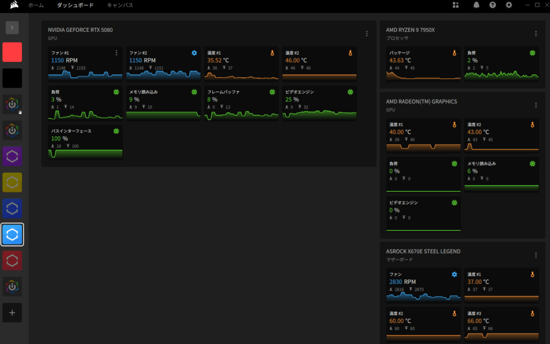550x344 pixels.
Task: Click the 35.52 °C temperature reading
Action: (218, 60)
